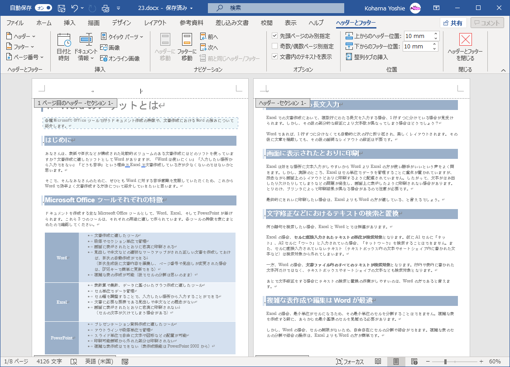Go to 次へ next header

tap(209, 48)
